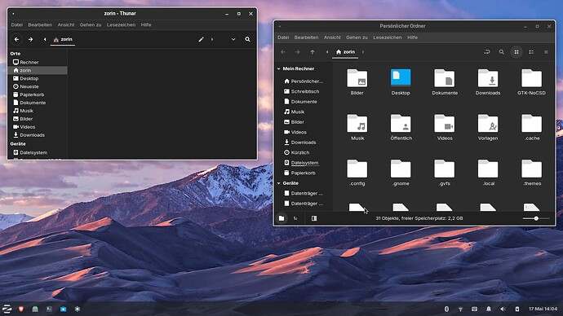Click the pencil edit-path icon in Thunar
Screen dimensions: 563x316
(x=201, y=39)
